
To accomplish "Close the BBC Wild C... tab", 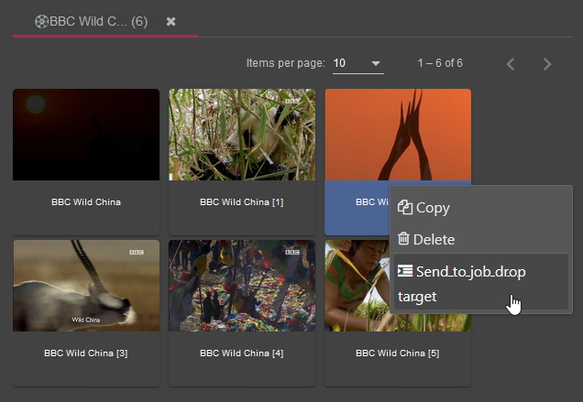I will coord(171,22).
